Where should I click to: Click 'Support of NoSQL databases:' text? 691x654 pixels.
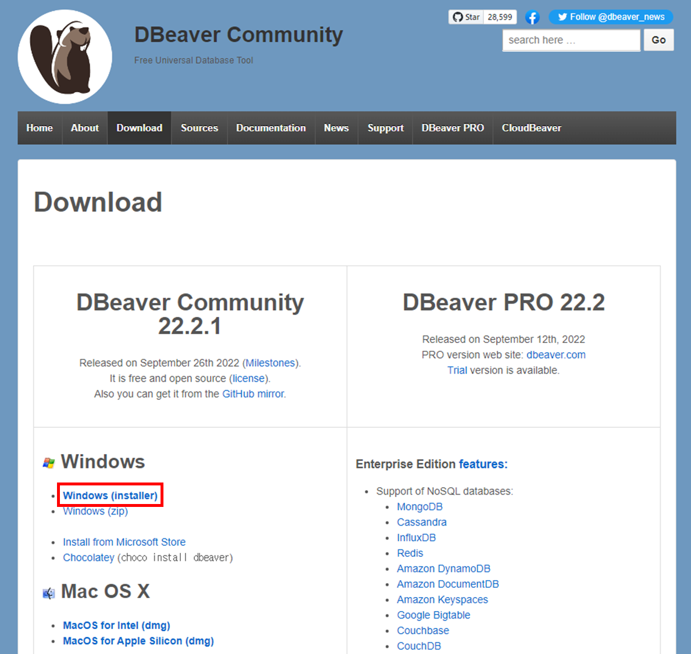444,491
